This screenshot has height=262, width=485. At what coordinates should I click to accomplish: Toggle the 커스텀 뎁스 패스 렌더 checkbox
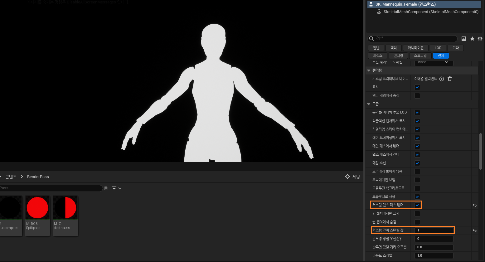417,205
